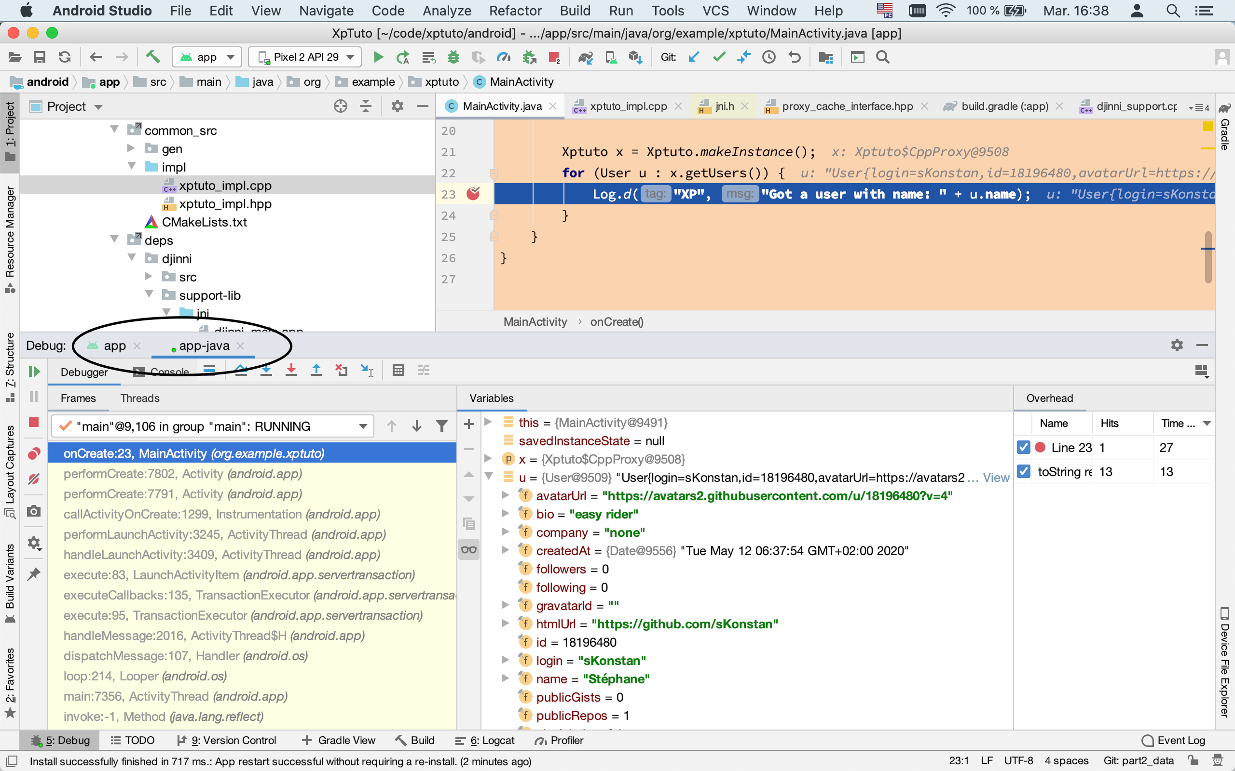
Task: Click the View link for variable u
Action: point(996,477)
